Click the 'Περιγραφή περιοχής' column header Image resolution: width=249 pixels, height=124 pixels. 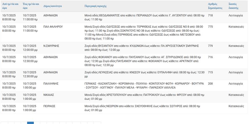pyautogui.click(x=96, y=6)
